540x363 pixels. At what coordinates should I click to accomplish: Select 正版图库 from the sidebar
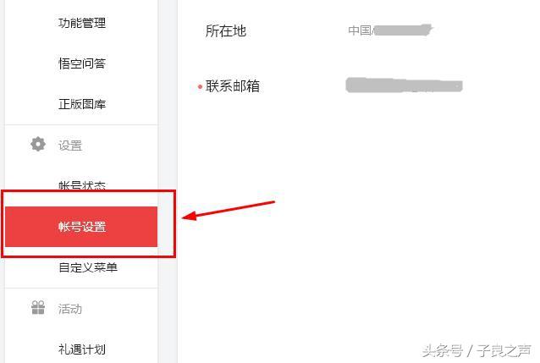82,104
